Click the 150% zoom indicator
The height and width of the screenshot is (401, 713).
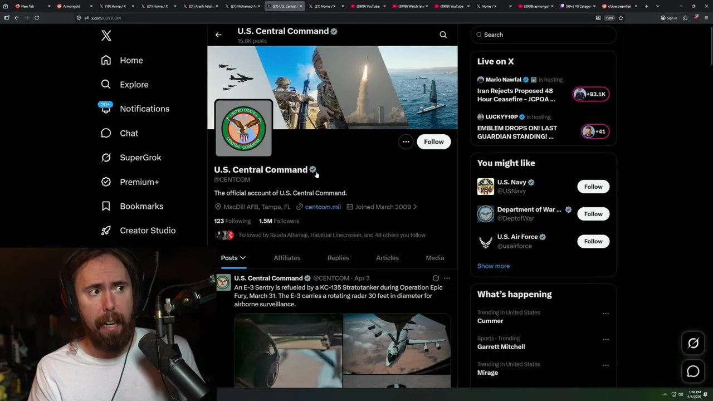(x=609, y=18)
